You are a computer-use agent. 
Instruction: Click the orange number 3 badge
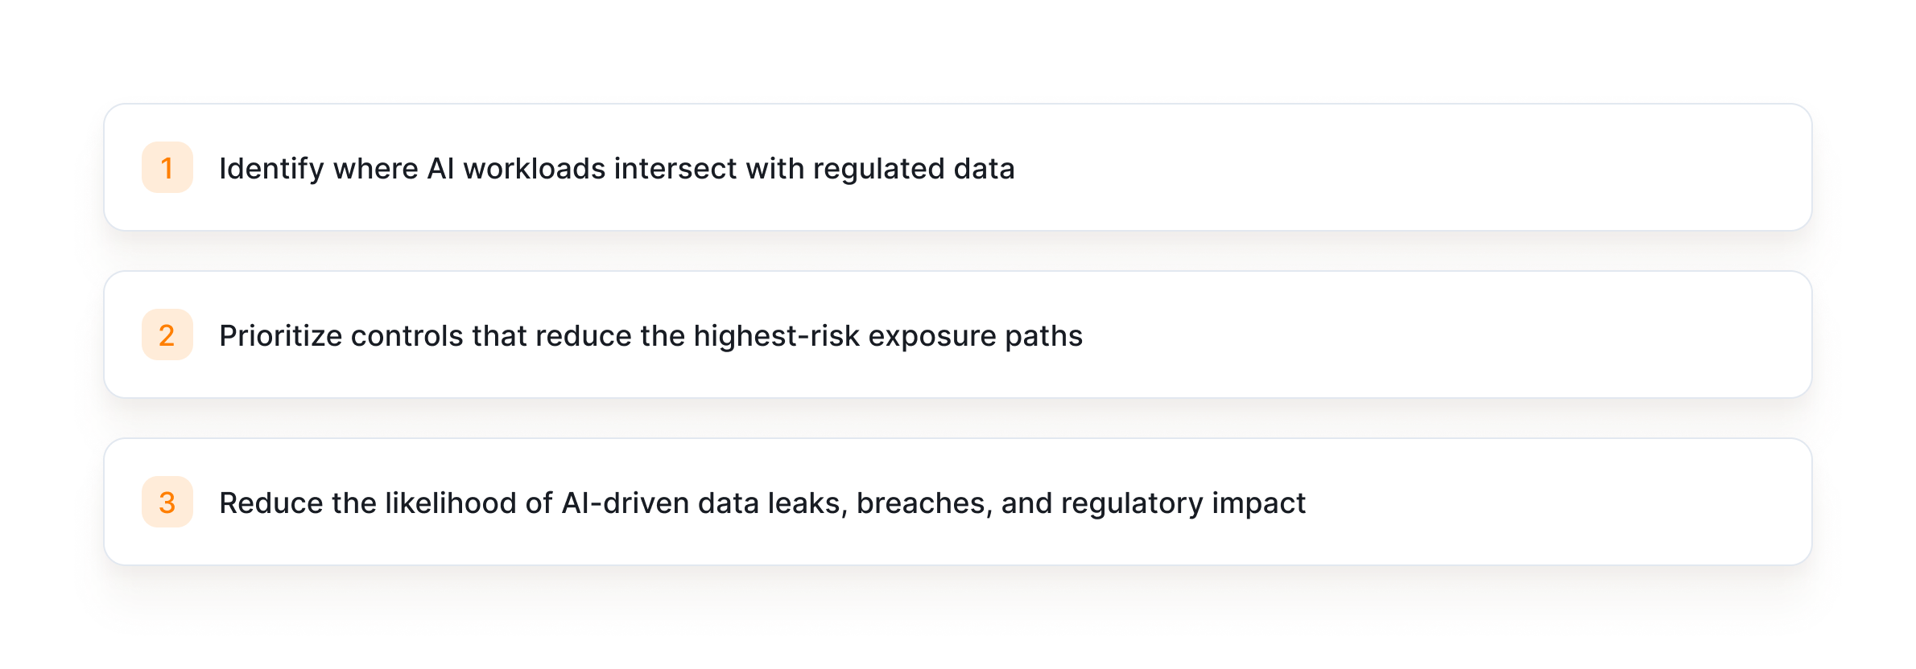(x=167, y=502)
